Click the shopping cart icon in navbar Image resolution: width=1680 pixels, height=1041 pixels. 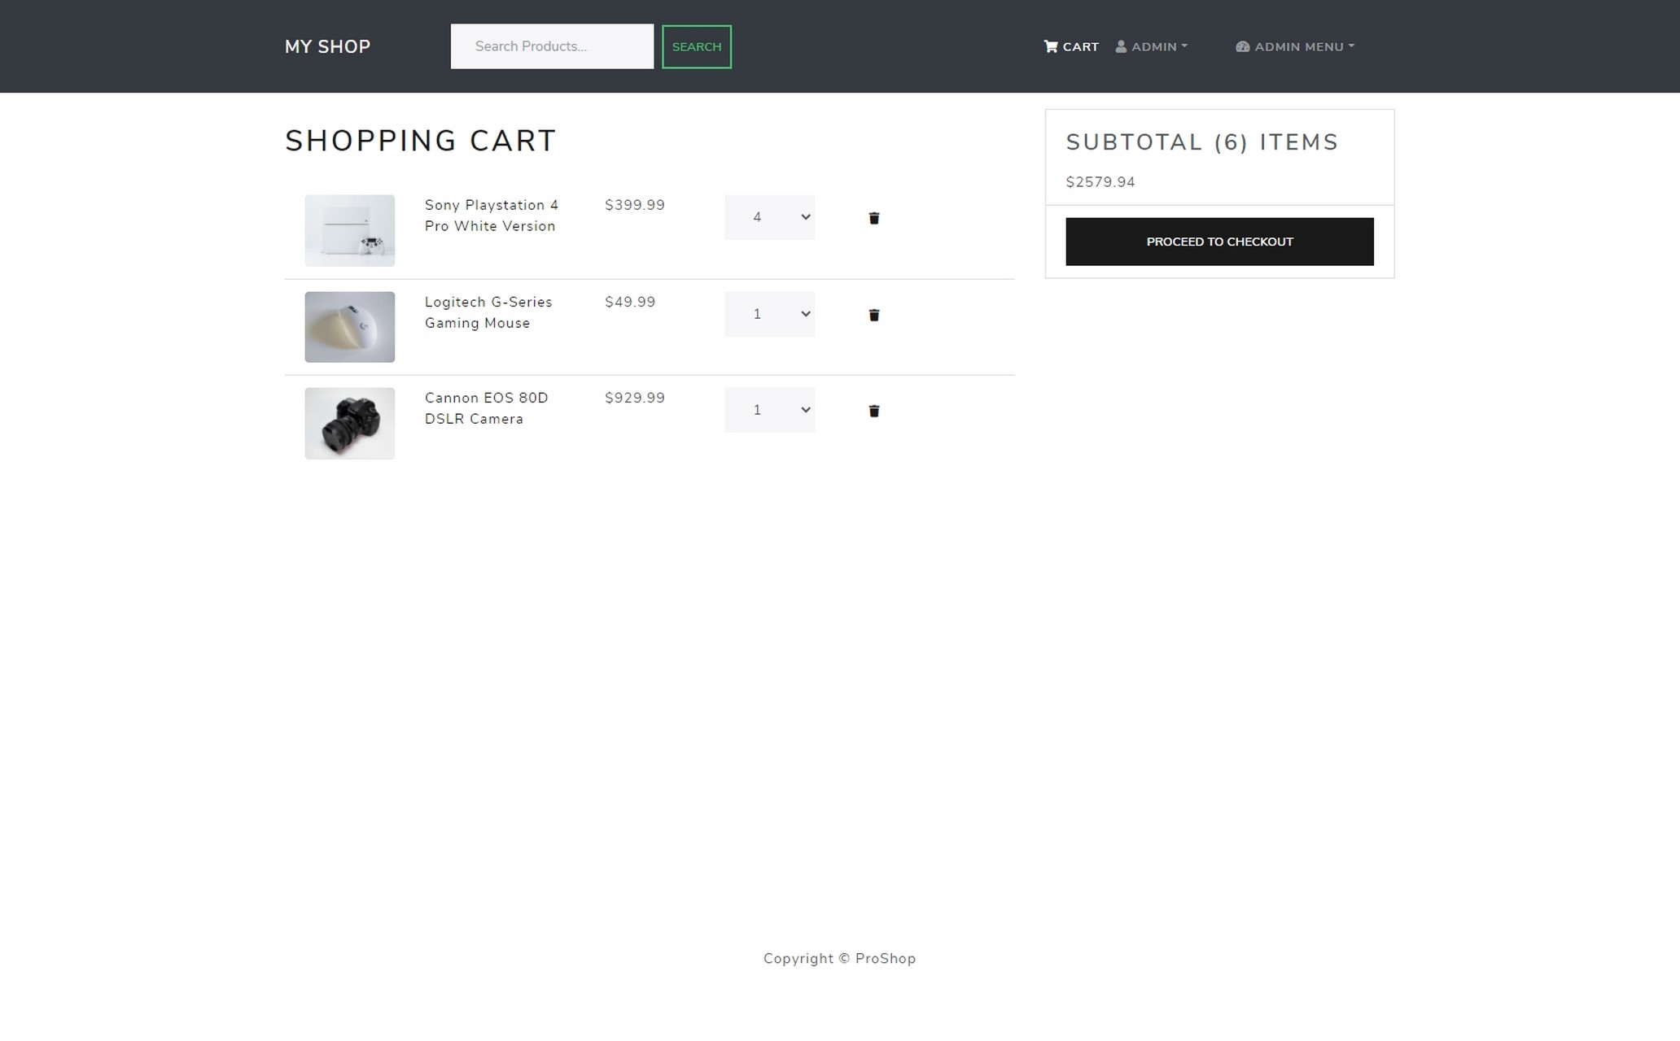pyautogui.click(x=1051, y=46)
